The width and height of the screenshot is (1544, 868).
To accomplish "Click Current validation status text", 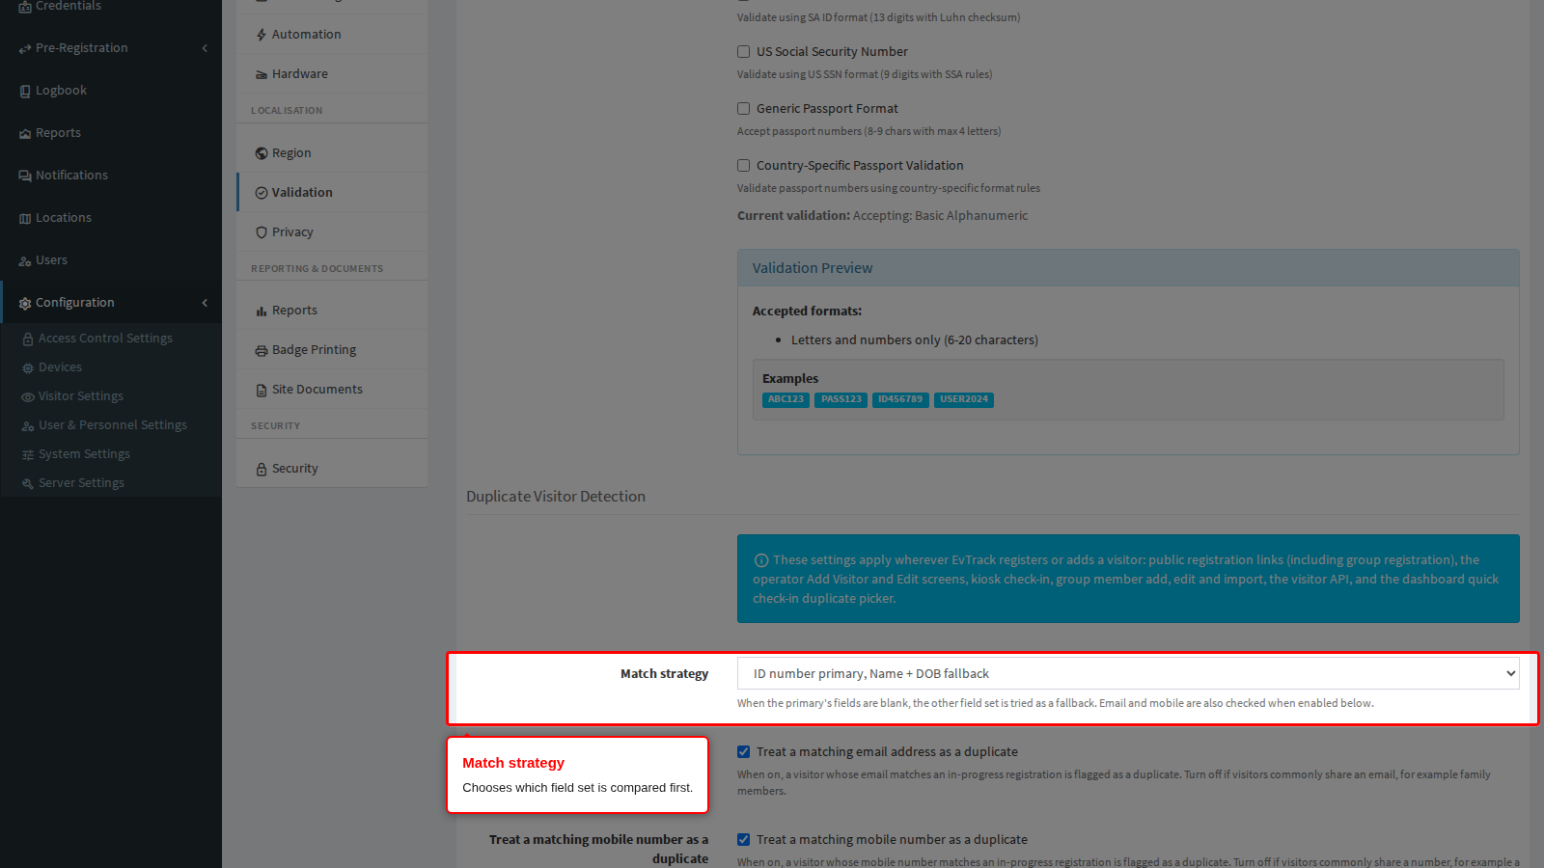I will (882, 216).
